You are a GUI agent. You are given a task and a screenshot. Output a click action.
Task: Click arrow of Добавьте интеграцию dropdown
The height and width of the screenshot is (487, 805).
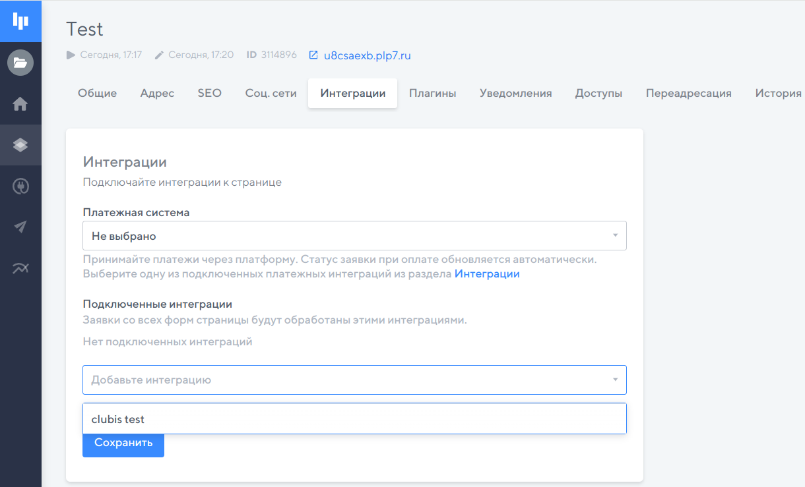tap(615, 380)
